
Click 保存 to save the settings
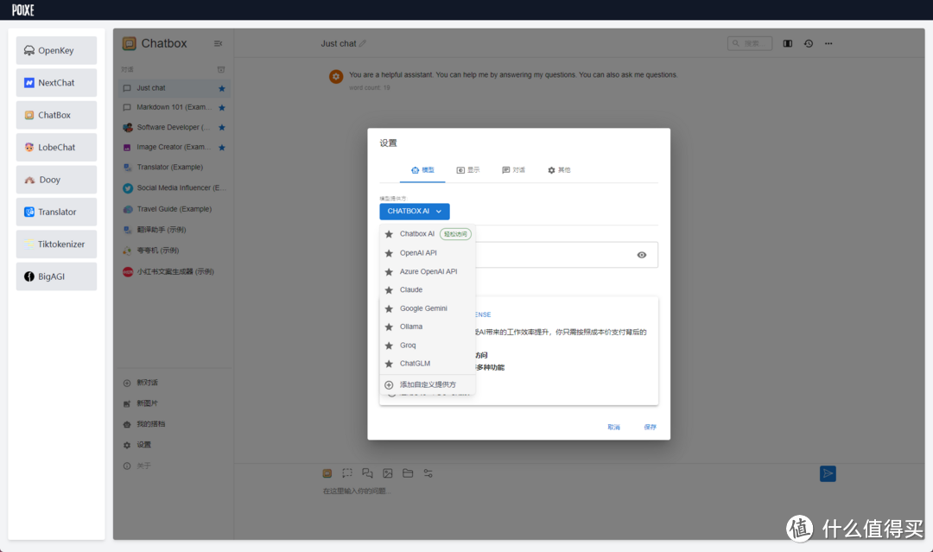tap(650, 427)
